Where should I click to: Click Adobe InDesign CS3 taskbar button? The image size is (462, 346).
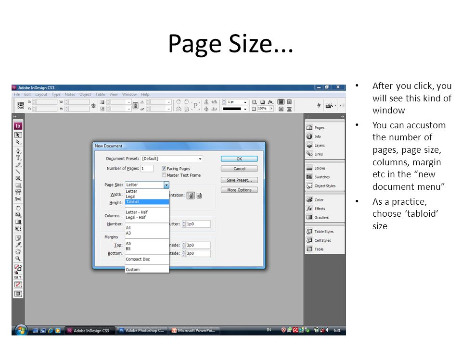pos(90,331)
